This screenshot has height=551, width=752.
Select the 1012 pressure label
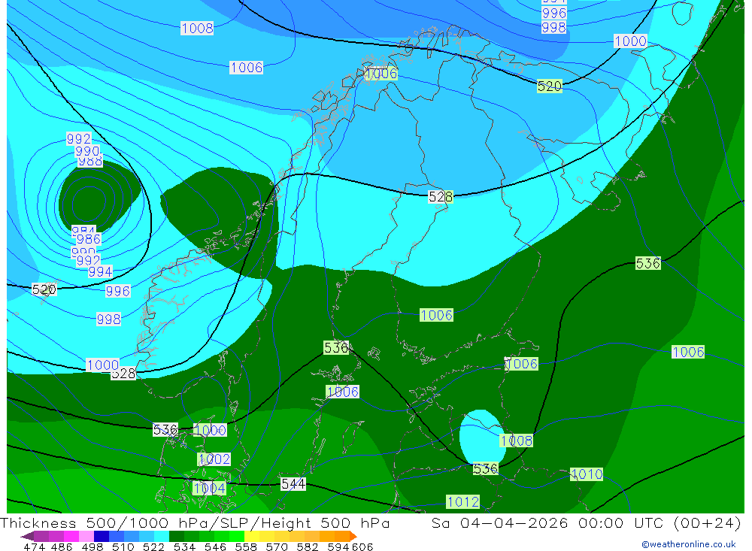coord(462,501)
